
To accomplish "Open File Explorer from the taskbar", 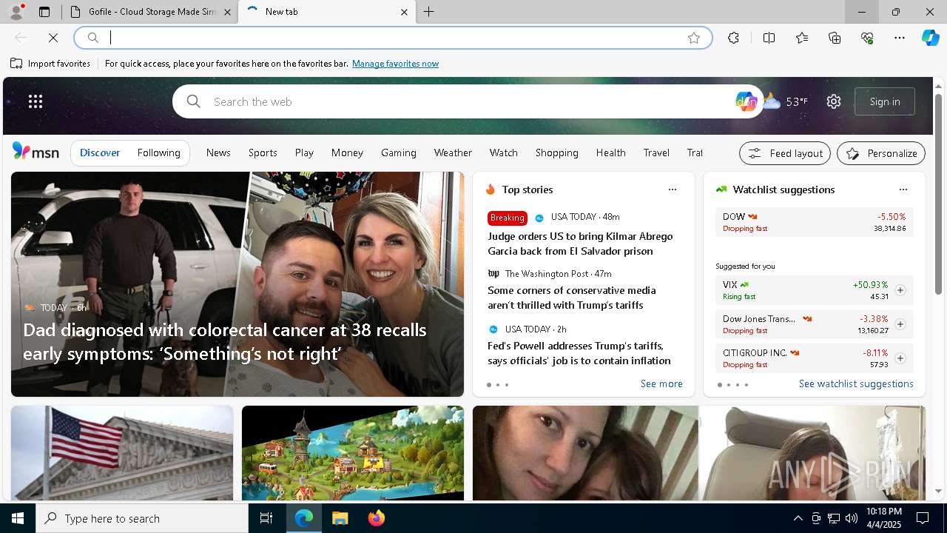I will tap(340, 518).
